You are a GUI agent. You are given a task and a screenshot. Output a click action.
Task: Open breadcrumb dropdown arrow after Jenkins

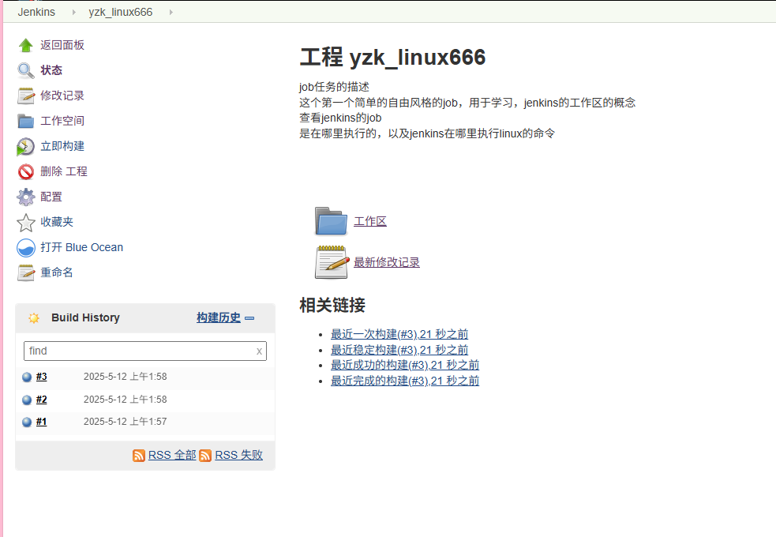point(73,12)
